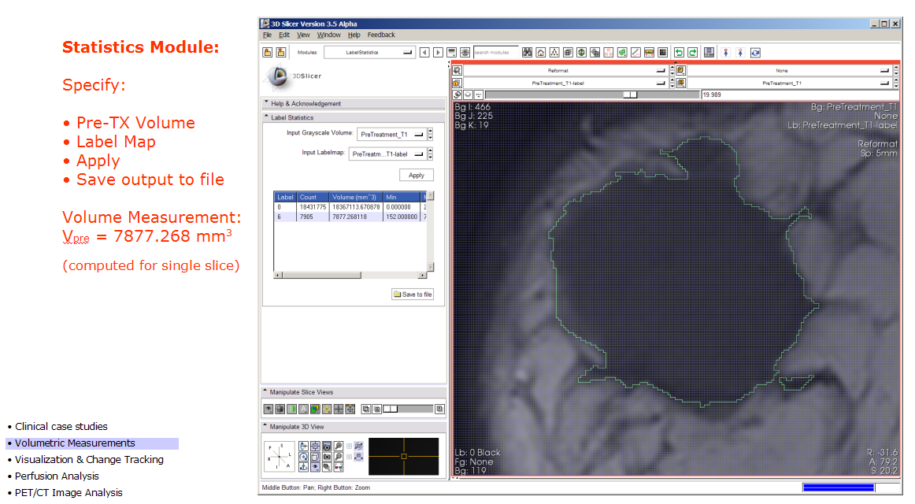Image resolution: width=915 pixels, height=504 pixels.
Task: Click the annotation 'A' icon in slice views
Action: (x=303, y=409)
